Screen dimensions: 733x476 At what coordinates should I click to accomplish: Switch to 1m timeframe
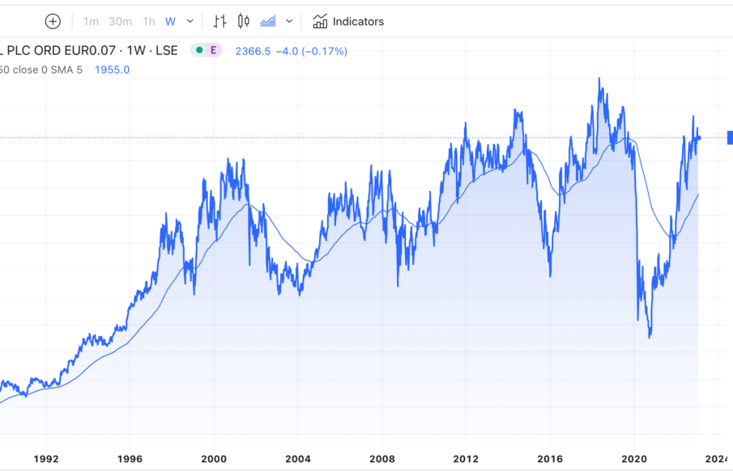[x=91, y=21]
